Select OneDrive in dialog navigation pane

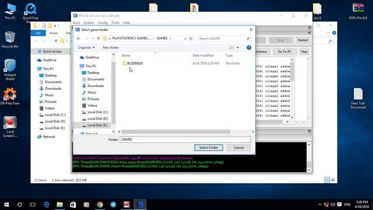tap(92, 57)
